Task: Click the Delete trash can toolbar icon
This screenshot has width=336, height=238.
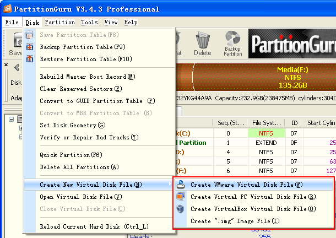Action: coord(202,41)
